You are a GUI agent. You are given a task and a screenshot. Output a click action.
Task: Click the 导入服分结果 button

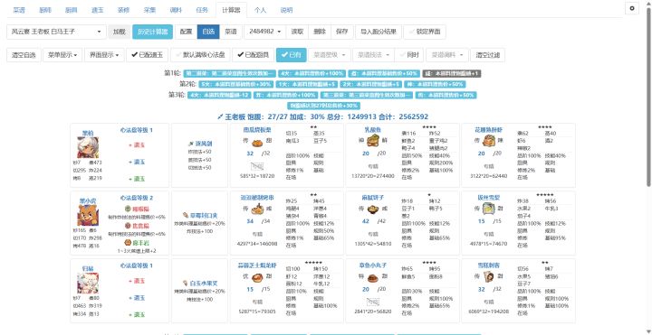[379, 32]
